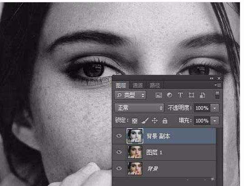The image size is (244, 186).
Task: Click the 不透明度 label
Action: 179,108
